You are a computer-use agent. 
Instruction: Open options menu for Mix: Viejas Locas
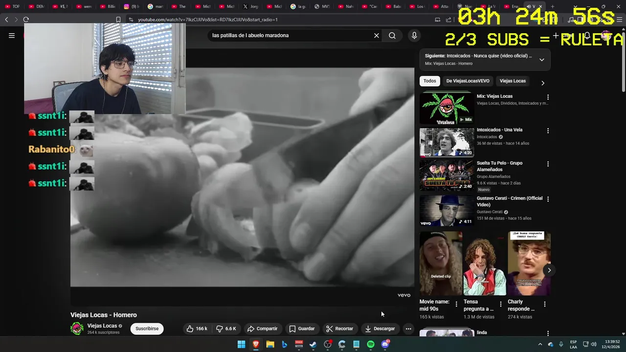point(548,97)
